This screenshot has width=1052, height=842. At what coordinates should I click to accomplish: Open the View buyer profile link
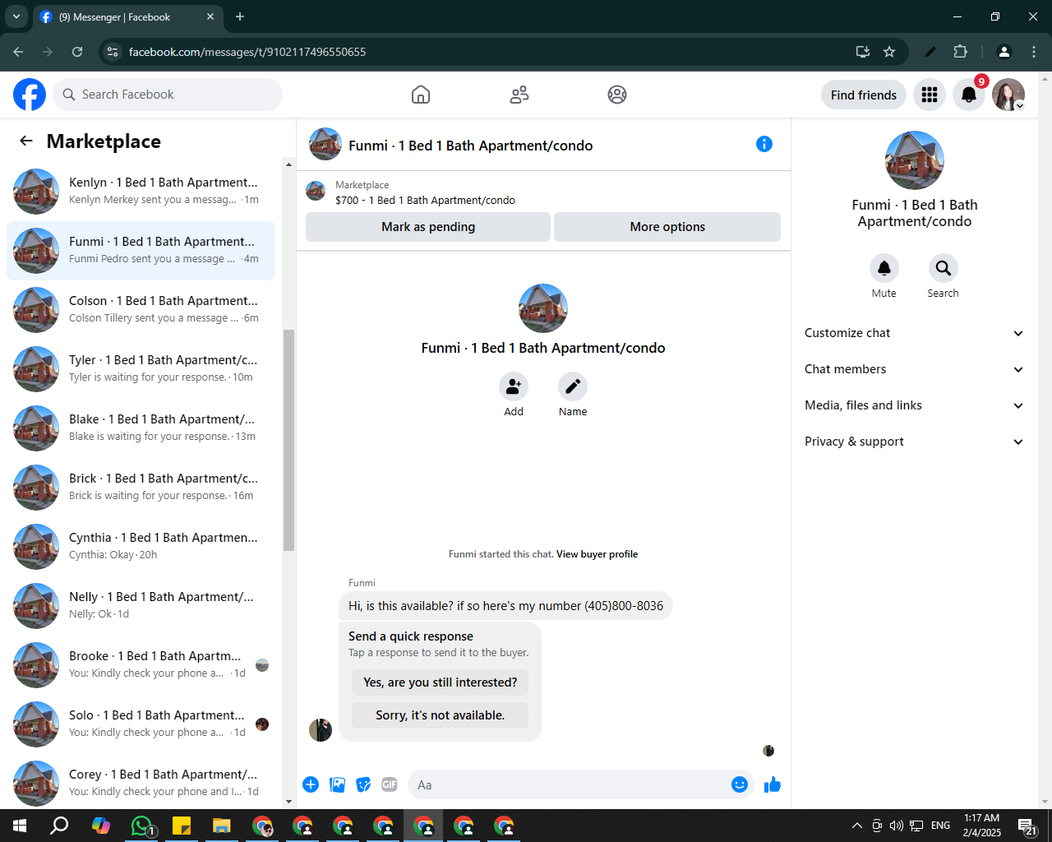598,554
